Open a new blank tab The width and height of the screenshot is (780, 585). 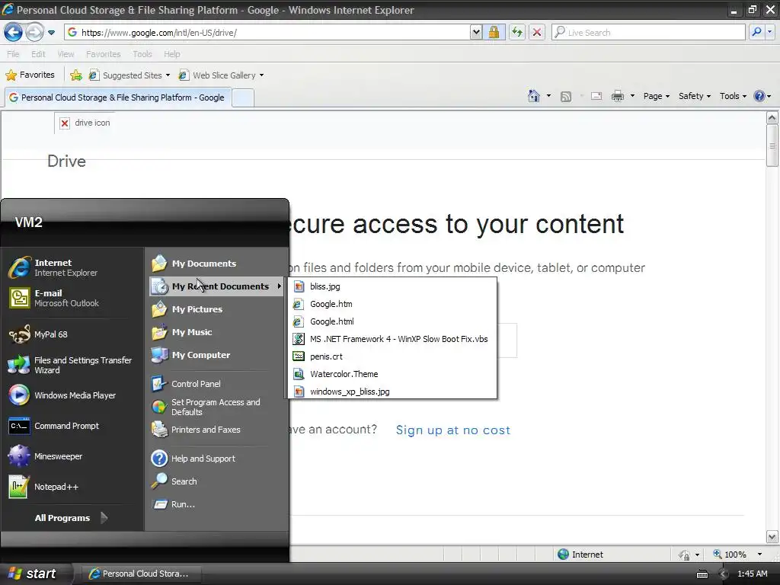(x=243, y=97)
